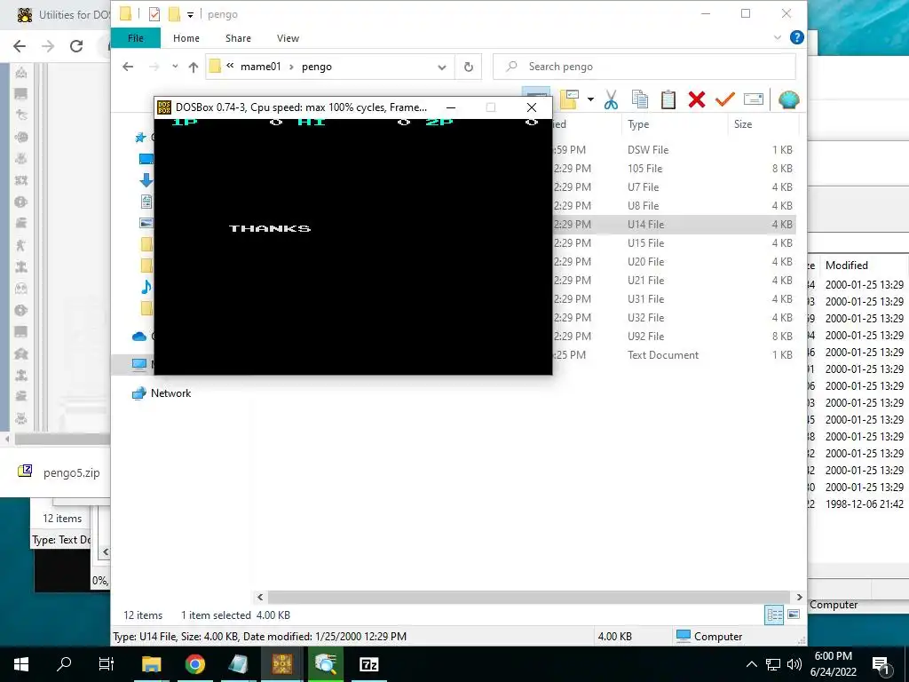Open Explorer recent locations dropdown
Image resolution: width=909 pixels, height=682 pixels.
(175, 67)
